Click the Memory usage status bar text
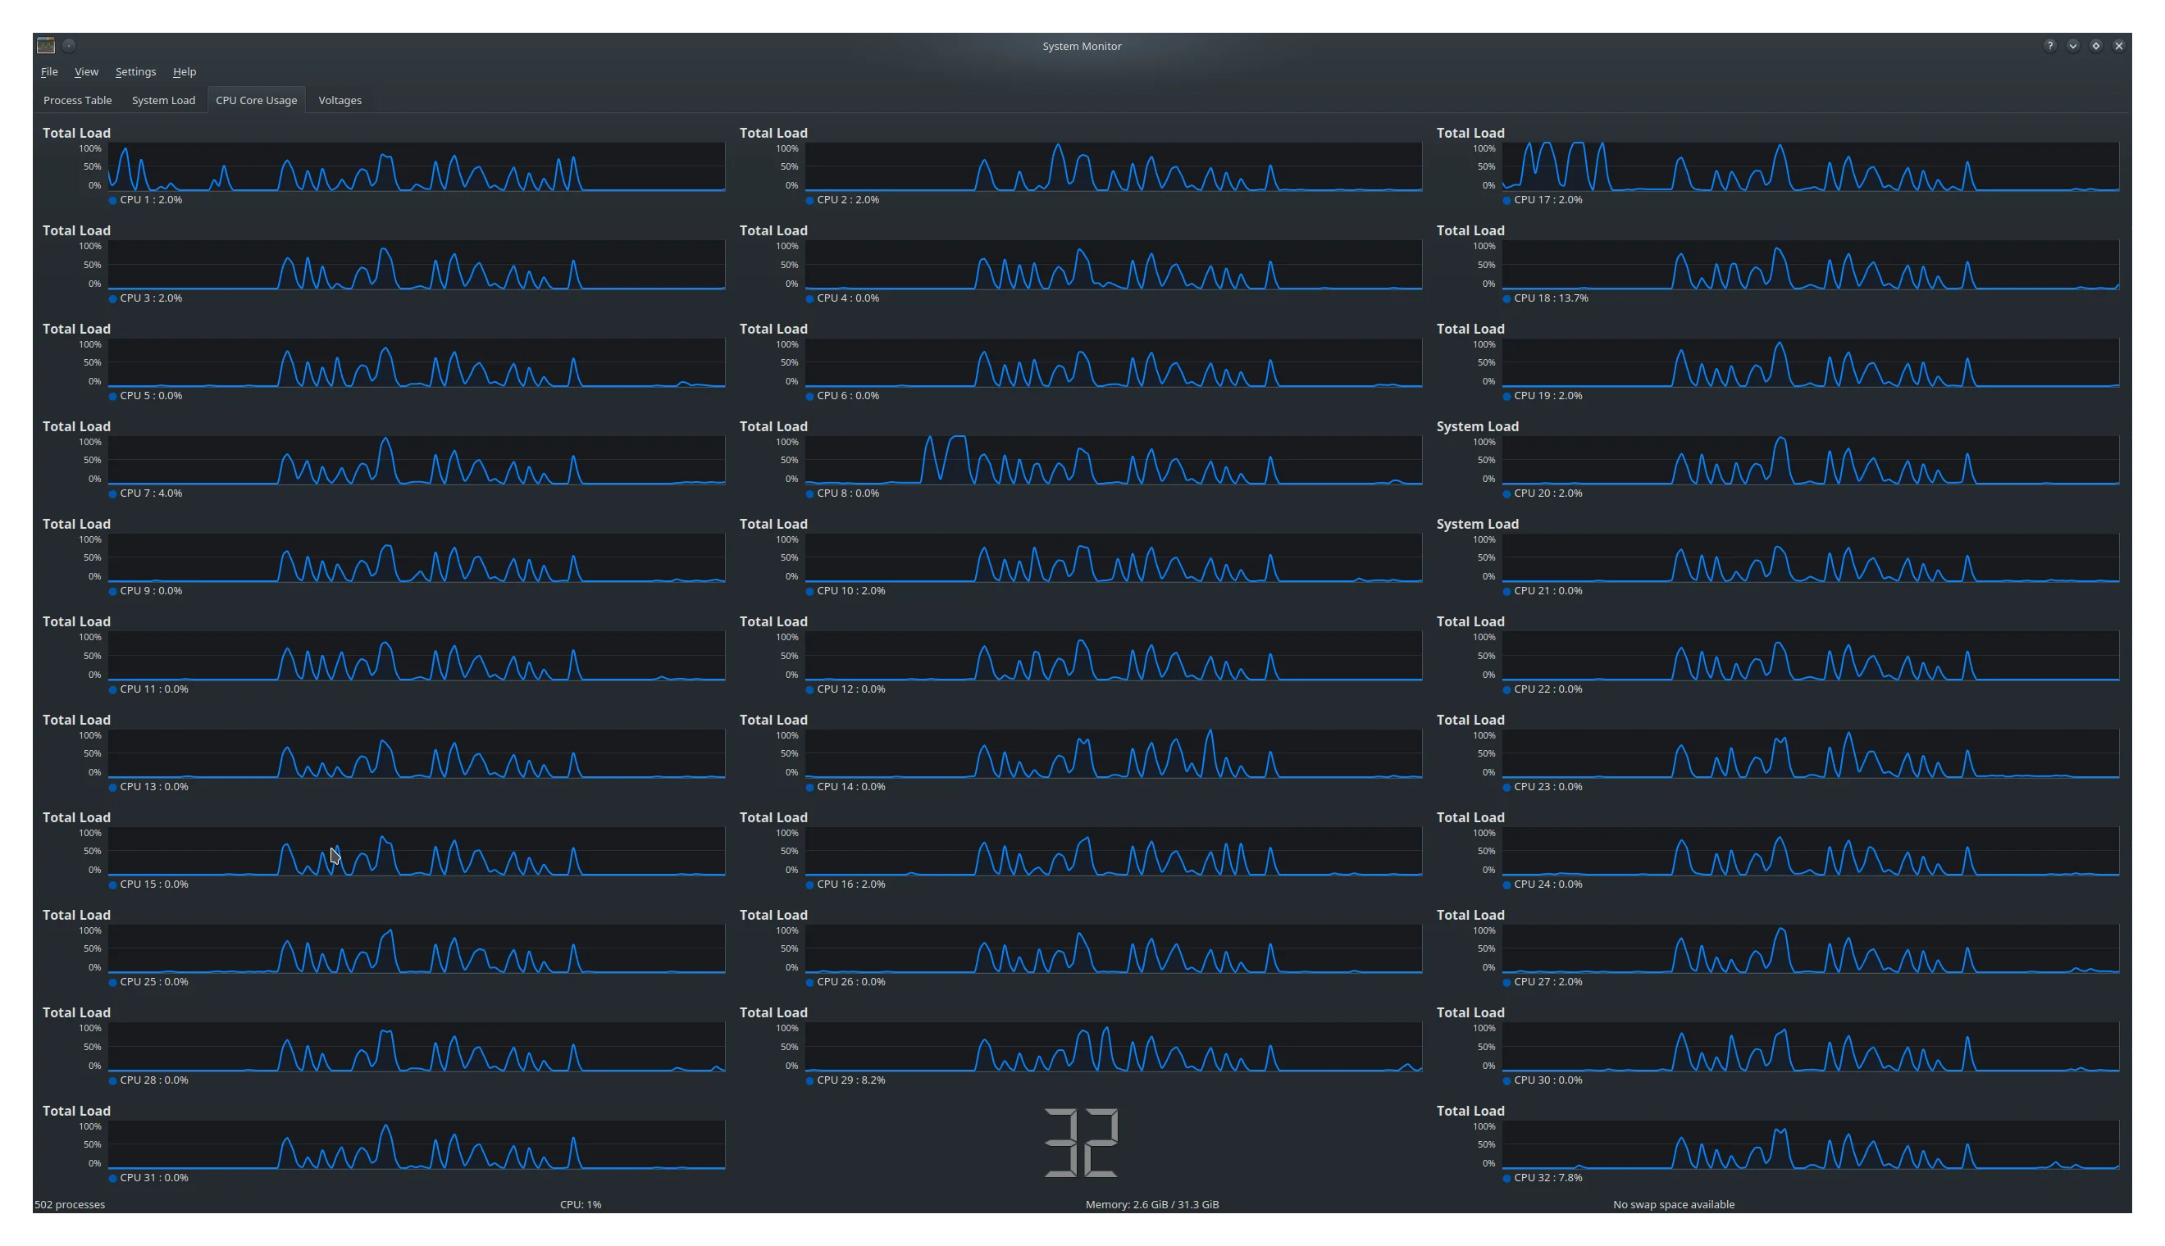The image size is (2165, 1246). click(x=1151, y=1205)
